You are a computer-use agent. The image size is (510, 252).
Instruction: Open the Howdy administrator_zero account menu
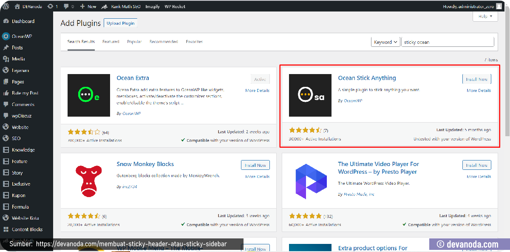coord(472,6)
